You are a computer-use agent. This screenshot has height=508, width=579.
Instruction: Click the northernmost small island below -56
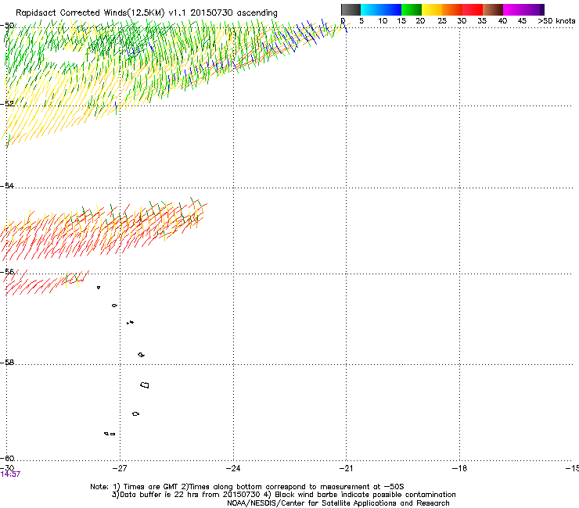tap(99, 288)
